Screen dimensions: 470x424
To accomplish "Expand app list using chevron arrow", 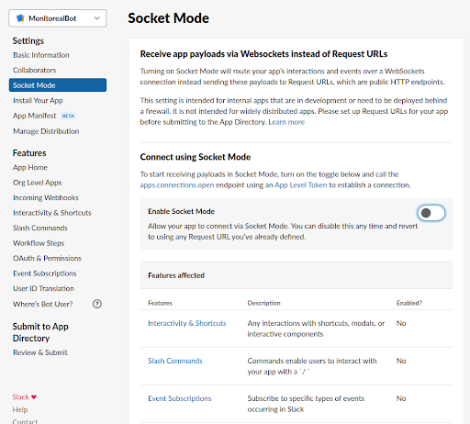I will 97,18.
